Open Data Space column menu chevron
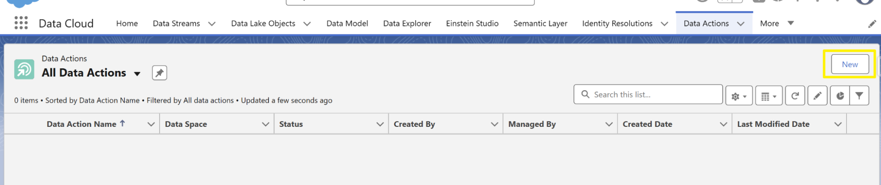The height and width of the screenshot is (185, 881). pyautogui.click(x=265, y=124)
